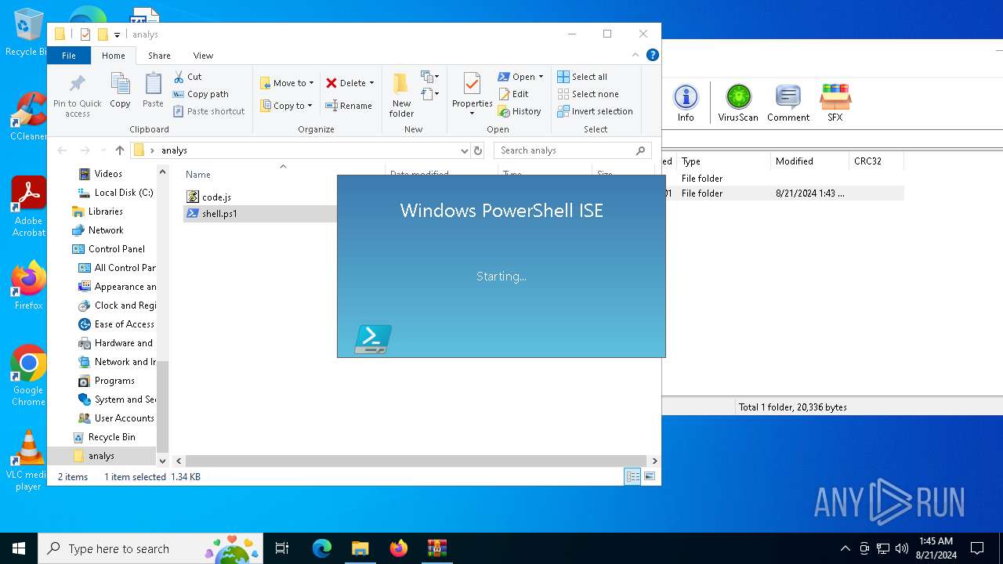Click Edit in the Open group
The height and width of the screenshot is (564, 1003).
[514, 94]
